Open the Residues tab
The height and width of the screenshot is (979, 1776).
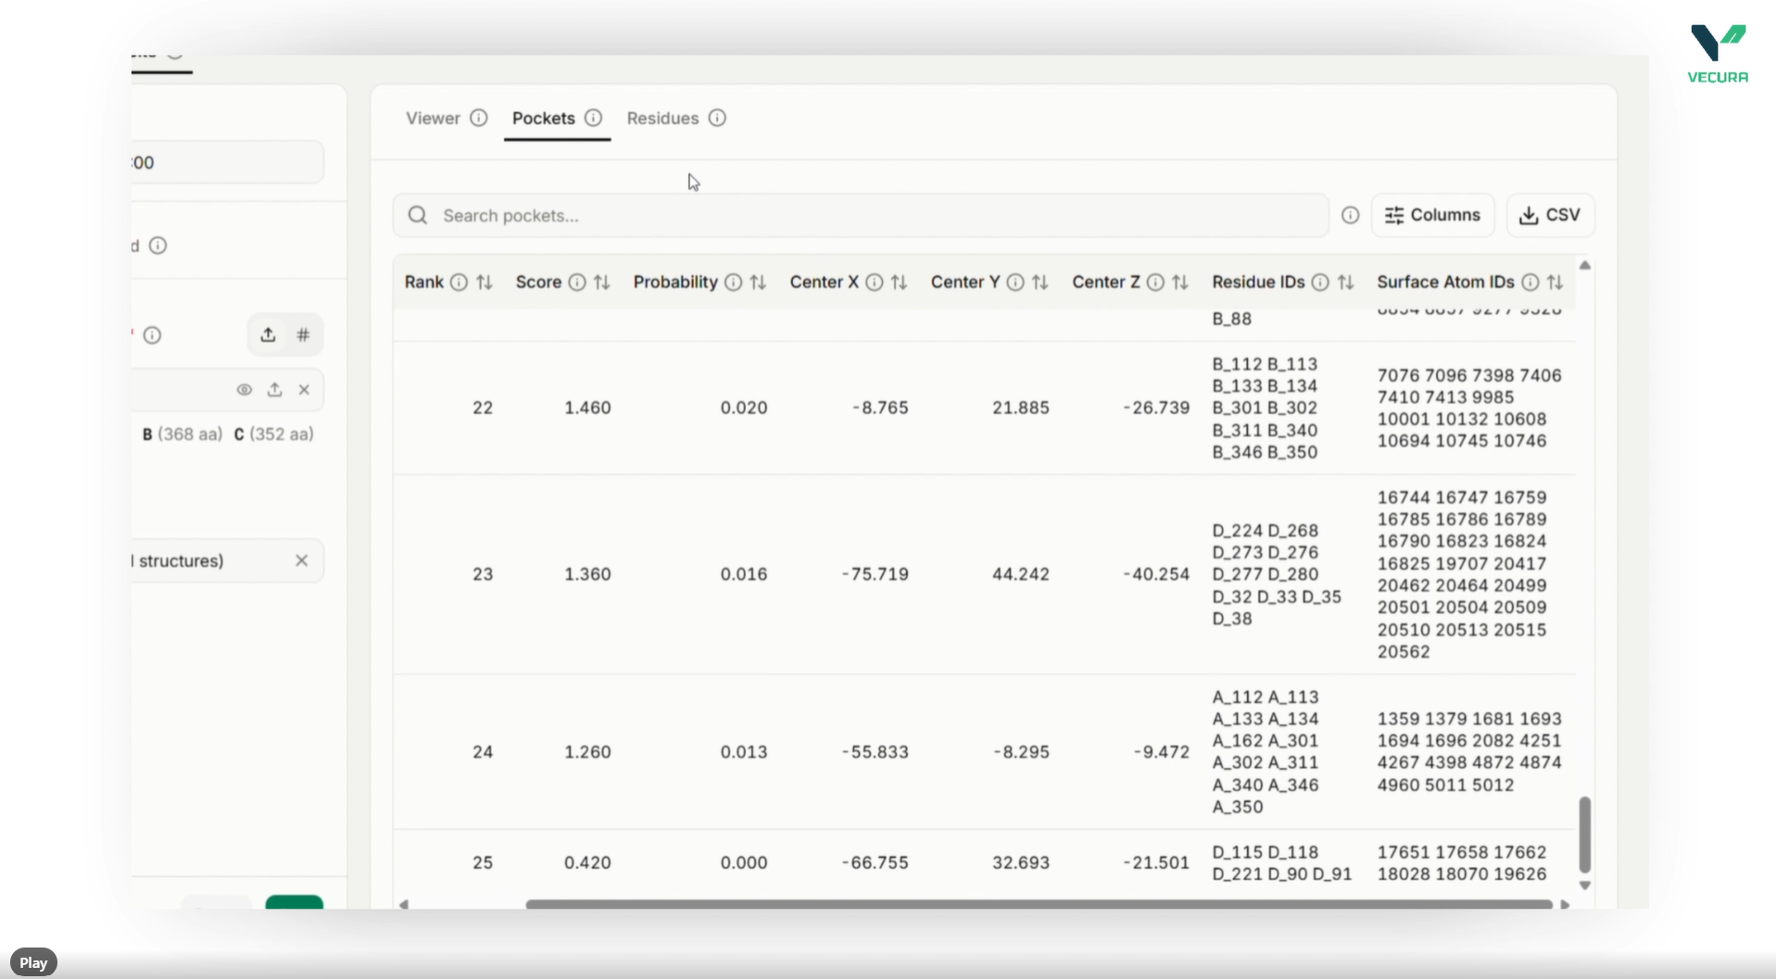click(662, 119)
